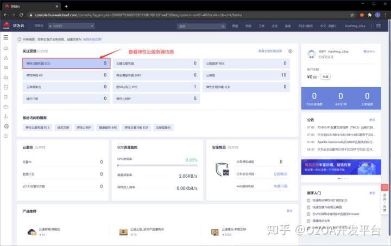The height and width of the screenshot is (246, 391).
Task: Go back in browser history
Action: click(x=5, y=15)
